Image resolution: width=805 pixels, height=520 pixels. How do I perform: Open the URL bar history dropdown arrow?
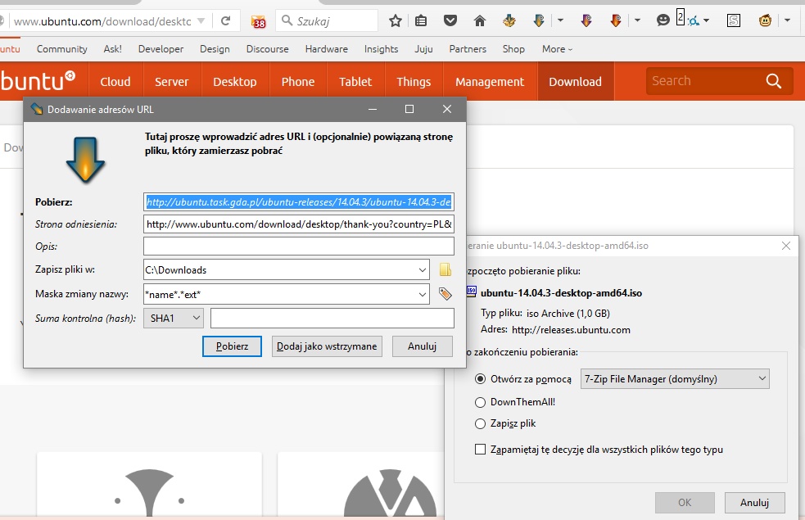pyautogui.click(x=201, y=21)
